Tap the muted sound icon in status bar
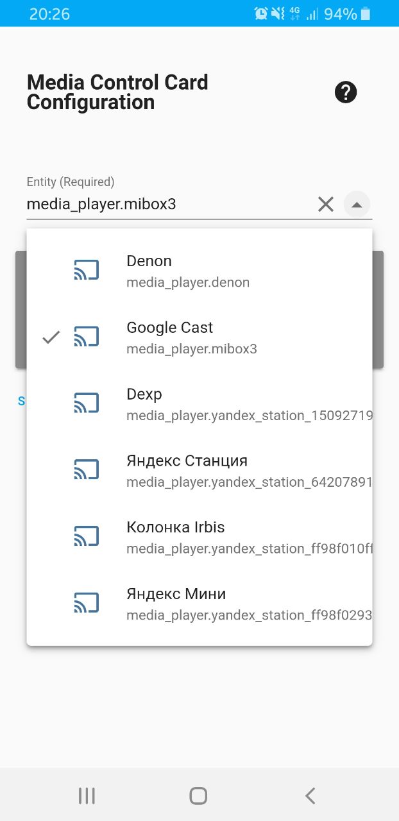This screenshot has height=821, width=399. tap(278, 13)
